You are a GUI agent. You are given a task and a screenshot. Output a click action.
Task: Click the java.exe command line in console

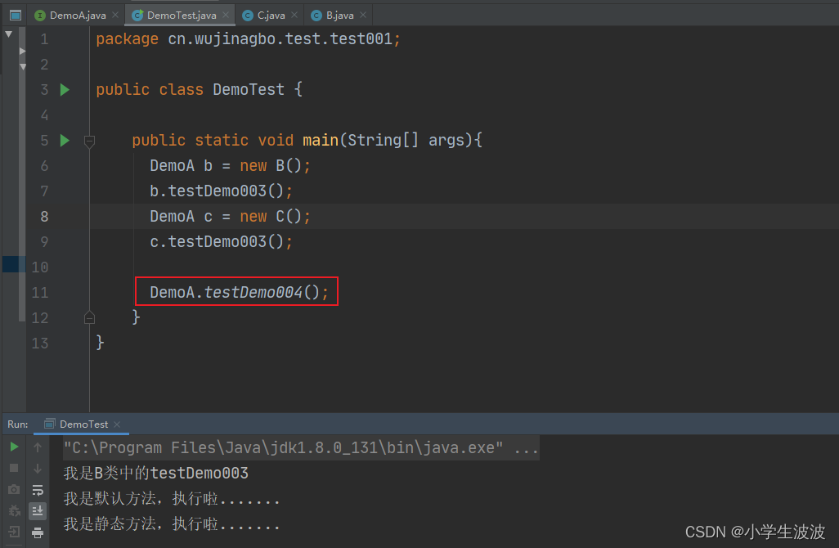(301, 447)
